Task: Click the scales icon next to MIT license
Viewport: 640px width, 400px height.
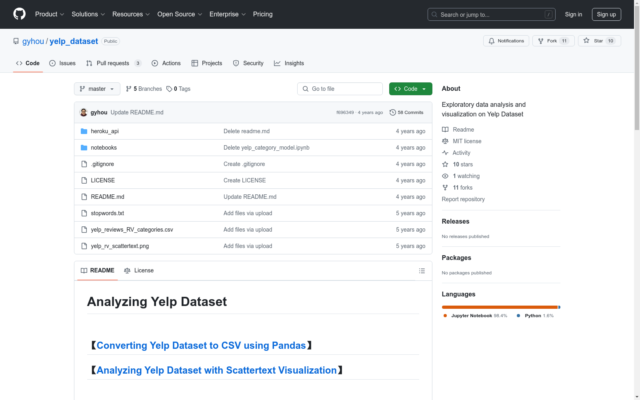Action: pyautogui.click(x=445, y=141)
